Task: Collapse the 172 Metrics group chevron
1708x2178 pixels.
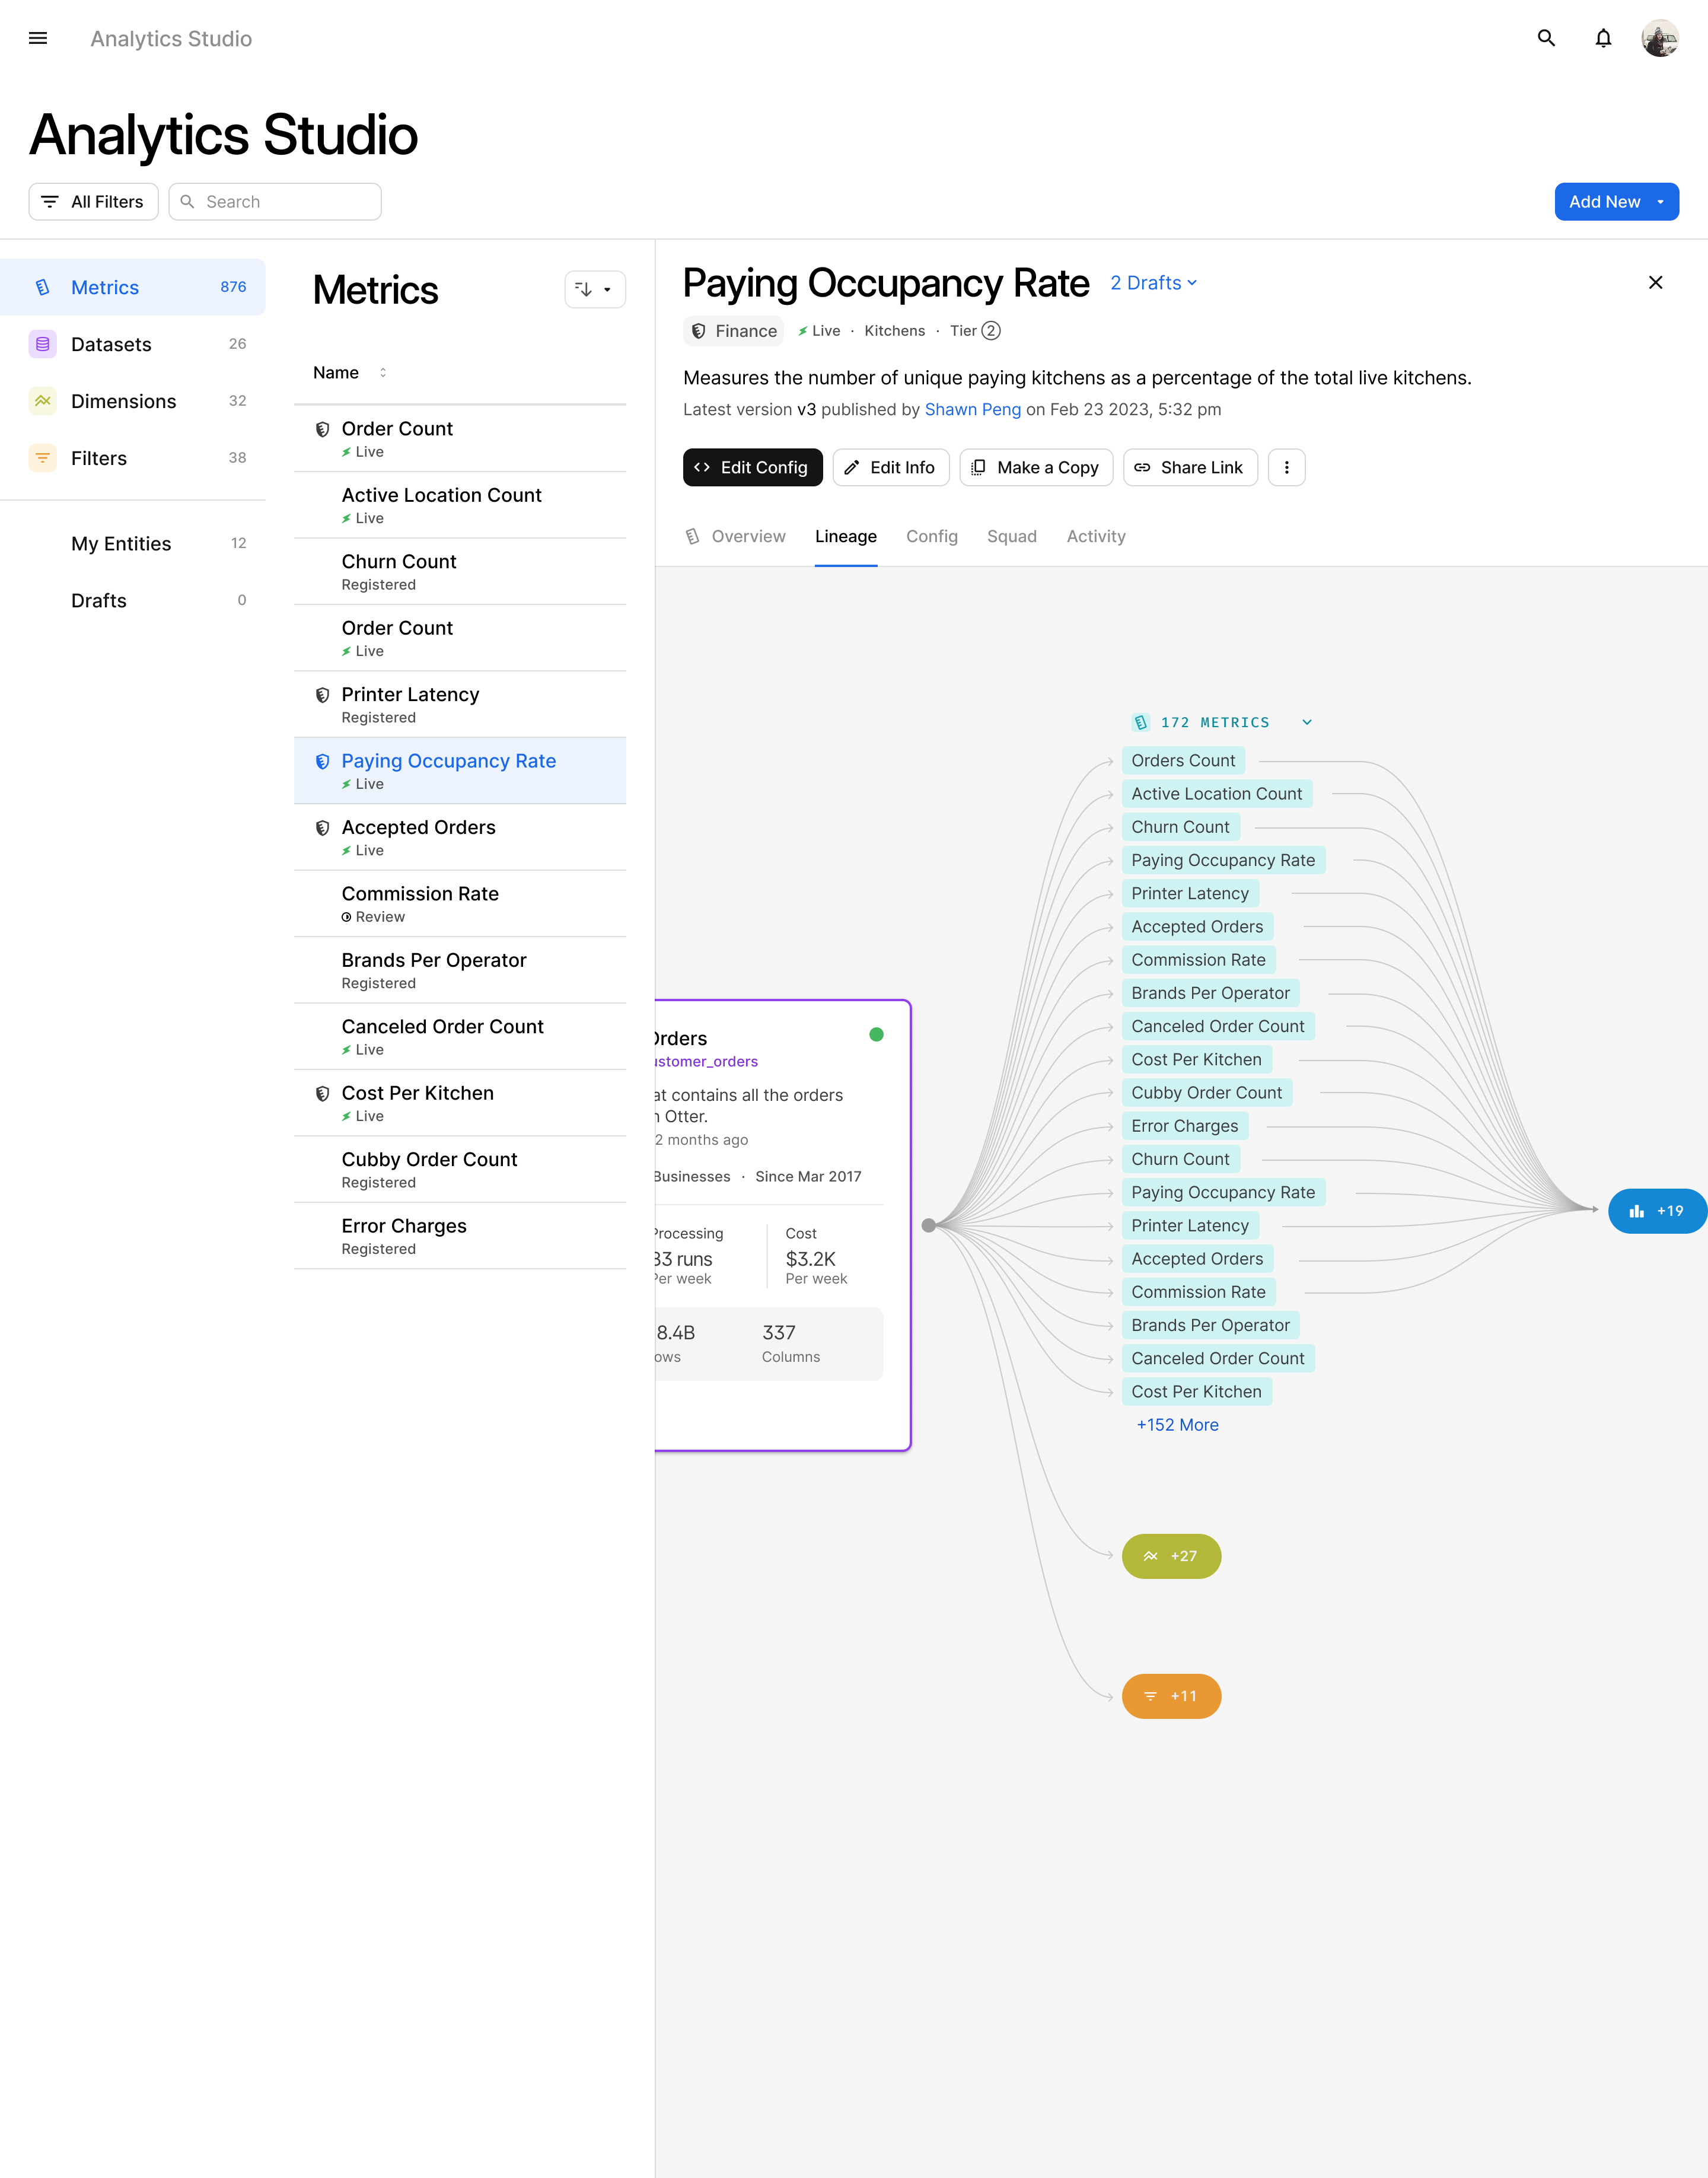Action: (x=1306, y=722)
